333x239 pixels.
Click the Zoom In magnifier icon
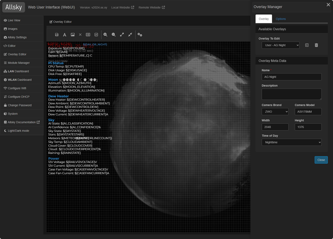click(105, 35)
